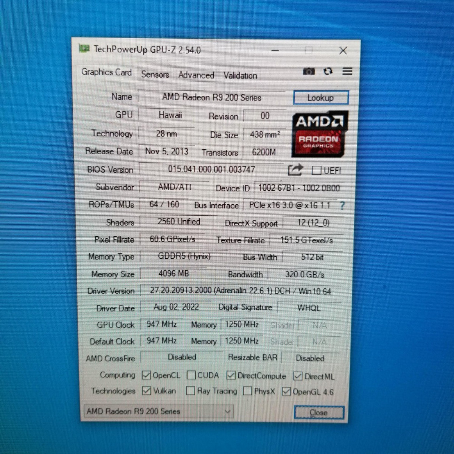Viewport: 454px width, 454px height.
Task: Go to the Validation tab
Action: 240,75
